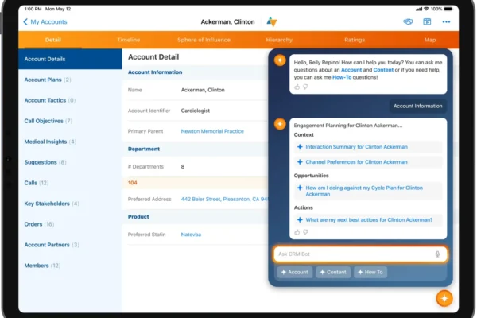
Task: Open Orders (16) in sidebar
Action: pyautogui.click(x=39, y=224)
